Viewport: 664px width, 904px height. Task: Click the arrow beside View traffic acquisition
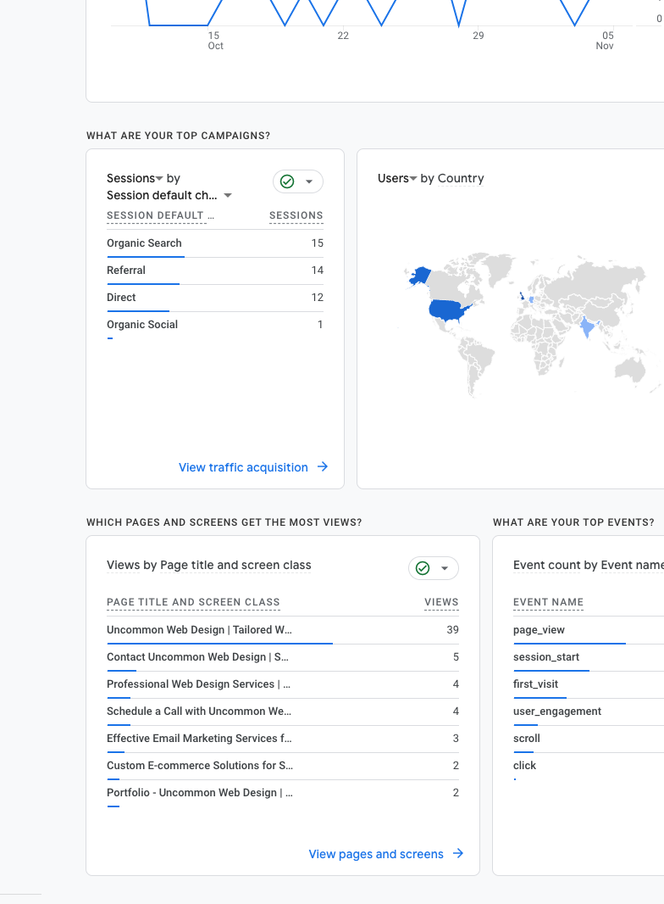pos(323,467)
